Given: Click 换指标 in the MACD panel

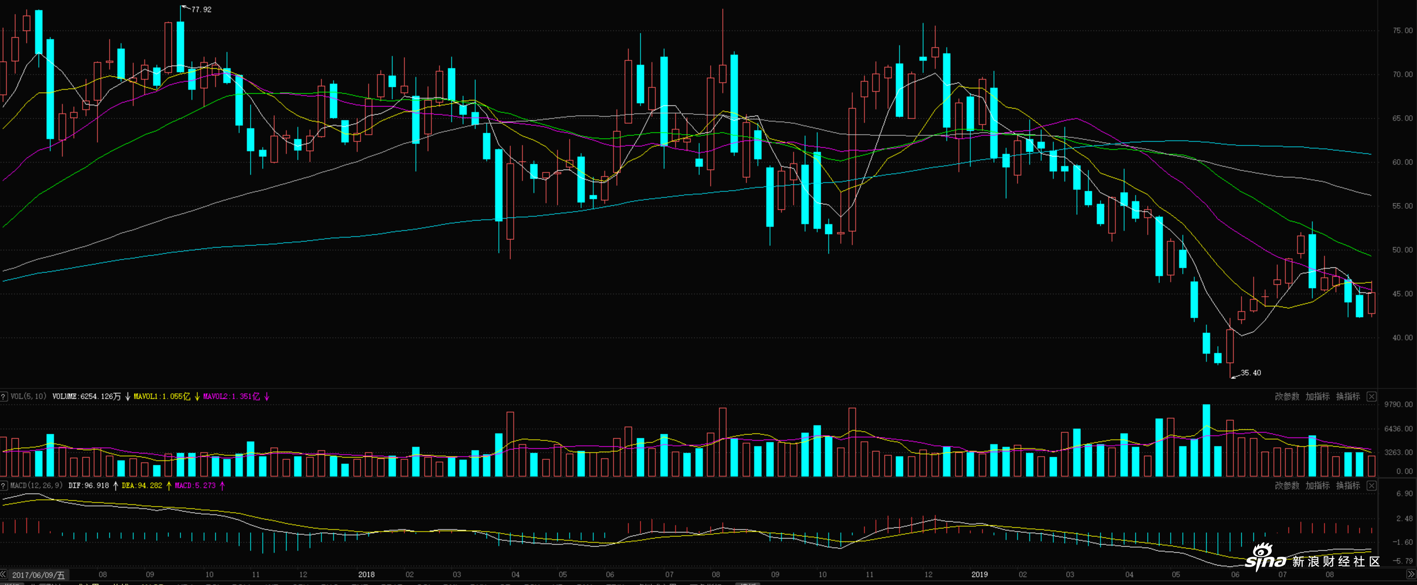Looking at the screenshot, I should 1348,486.
